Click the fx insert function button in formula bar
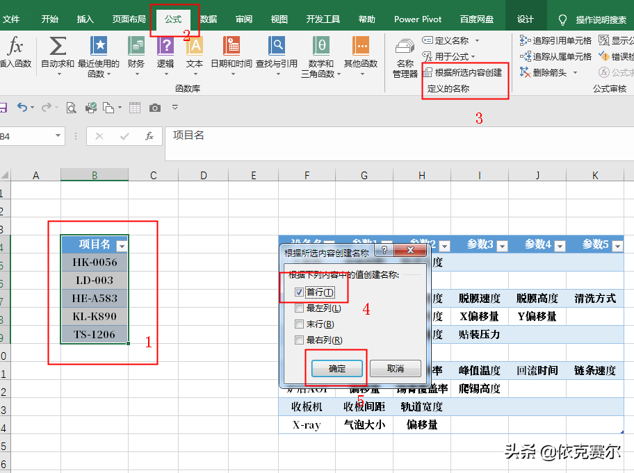 [x=149, y=136]
